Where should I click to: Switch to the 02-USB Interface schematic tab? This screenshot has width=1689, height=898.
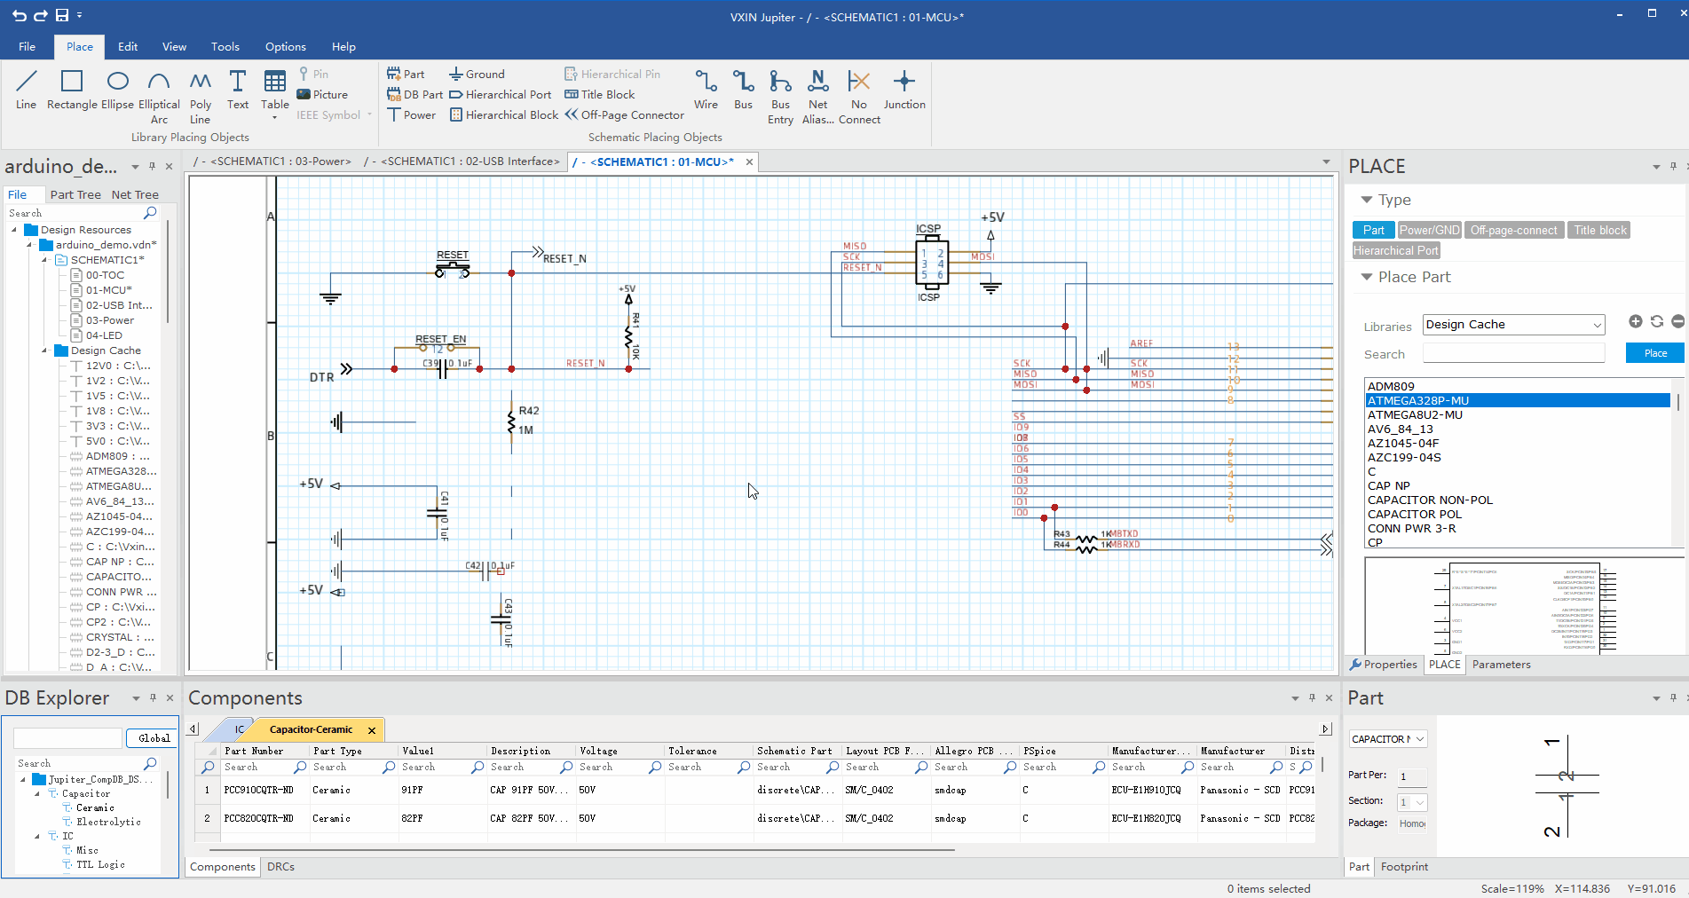point(463,161)
